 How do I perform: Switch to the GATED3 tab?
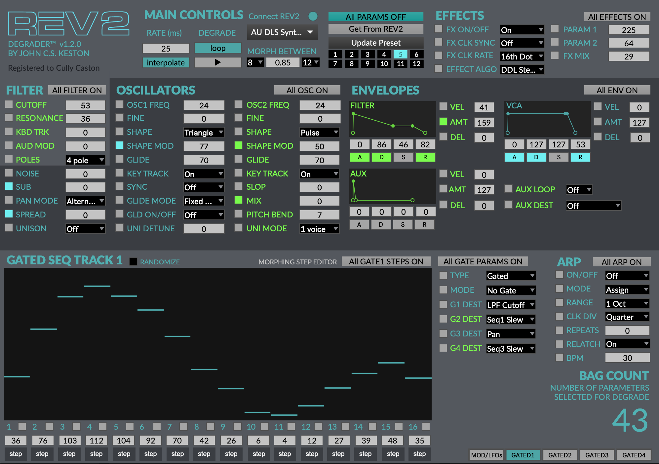point(597,455)
